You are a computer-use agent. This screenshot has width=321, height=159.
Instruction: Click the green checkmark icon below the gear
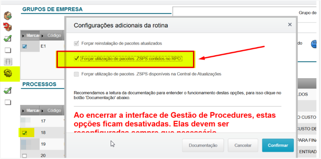8,90
